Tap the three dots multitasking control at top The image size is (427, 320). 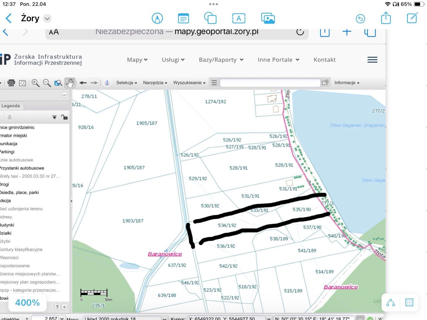pyautogui.click(x=213, y=4)
